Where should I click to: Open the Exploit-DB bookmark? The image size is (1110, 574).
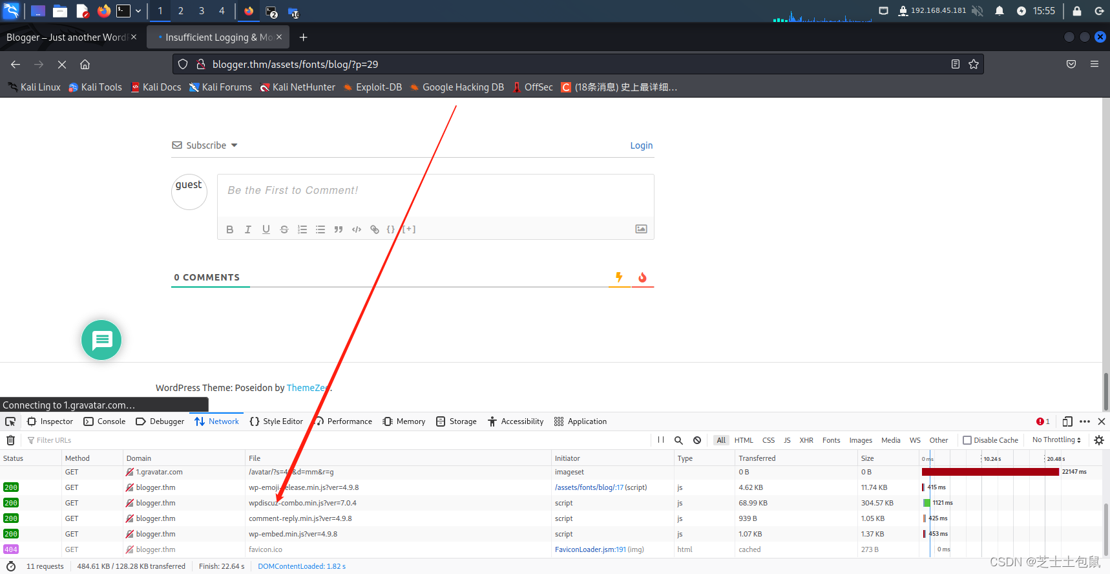[373, 87]
